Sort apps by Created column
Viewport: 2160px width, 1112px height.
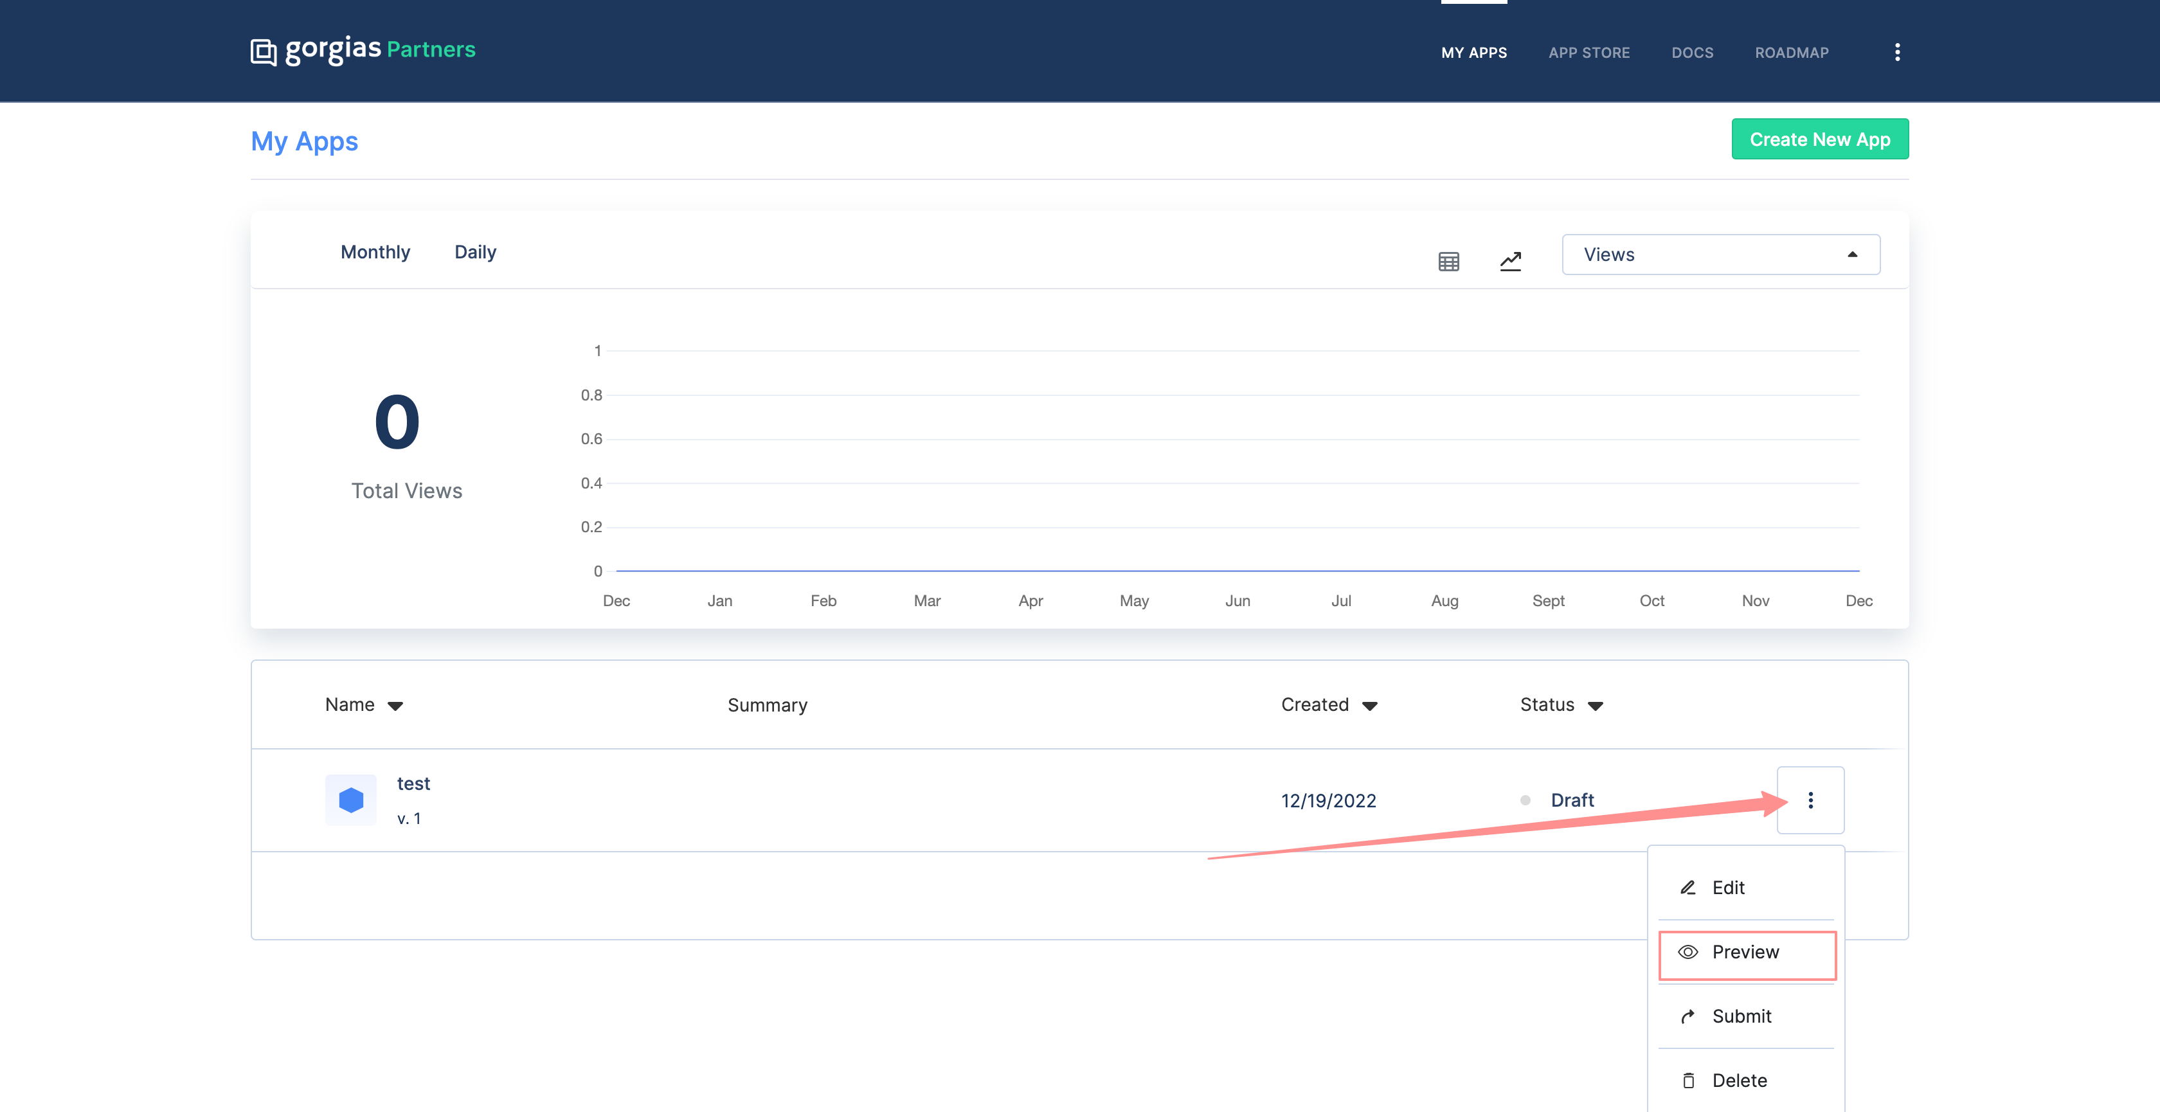1329,705
